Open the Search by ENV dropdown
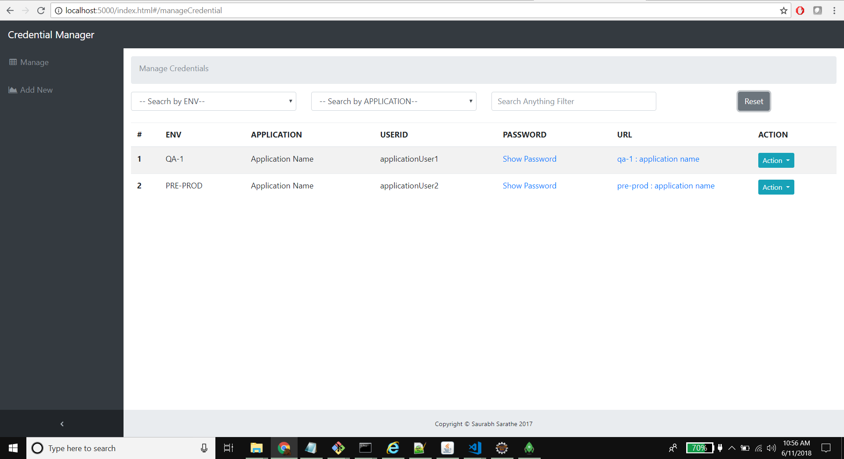 point(214,101)
